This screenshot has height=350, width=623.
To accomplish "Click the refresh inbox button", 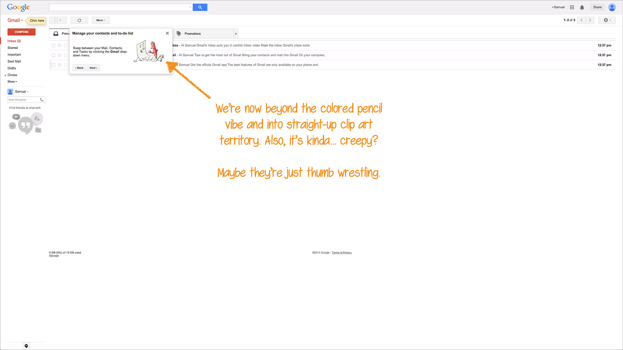I will click(79, 20).
